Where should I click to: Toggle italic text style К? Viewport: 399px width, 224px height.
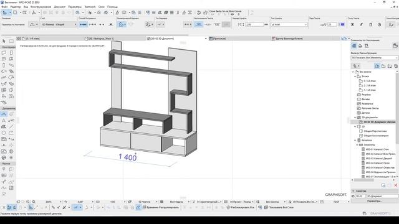coord(362,25)
